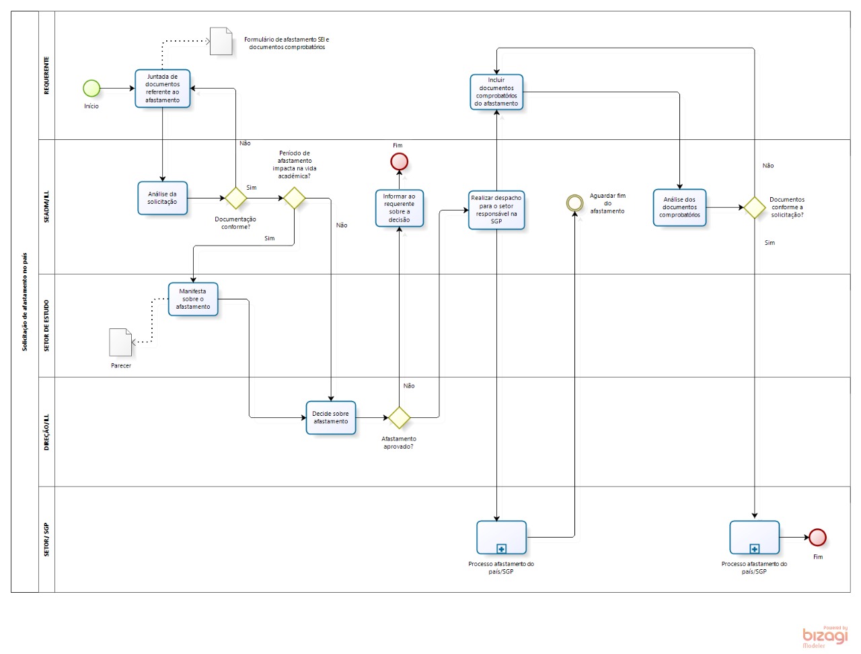
Task: Select the red Fim end event above Informar ao requerente
Action: [399, 161]
